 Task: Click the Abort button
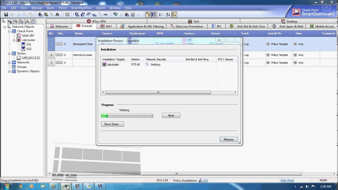pos(171,116)
